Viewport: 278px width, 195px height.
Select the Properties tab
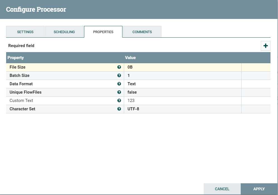[103, 32]
